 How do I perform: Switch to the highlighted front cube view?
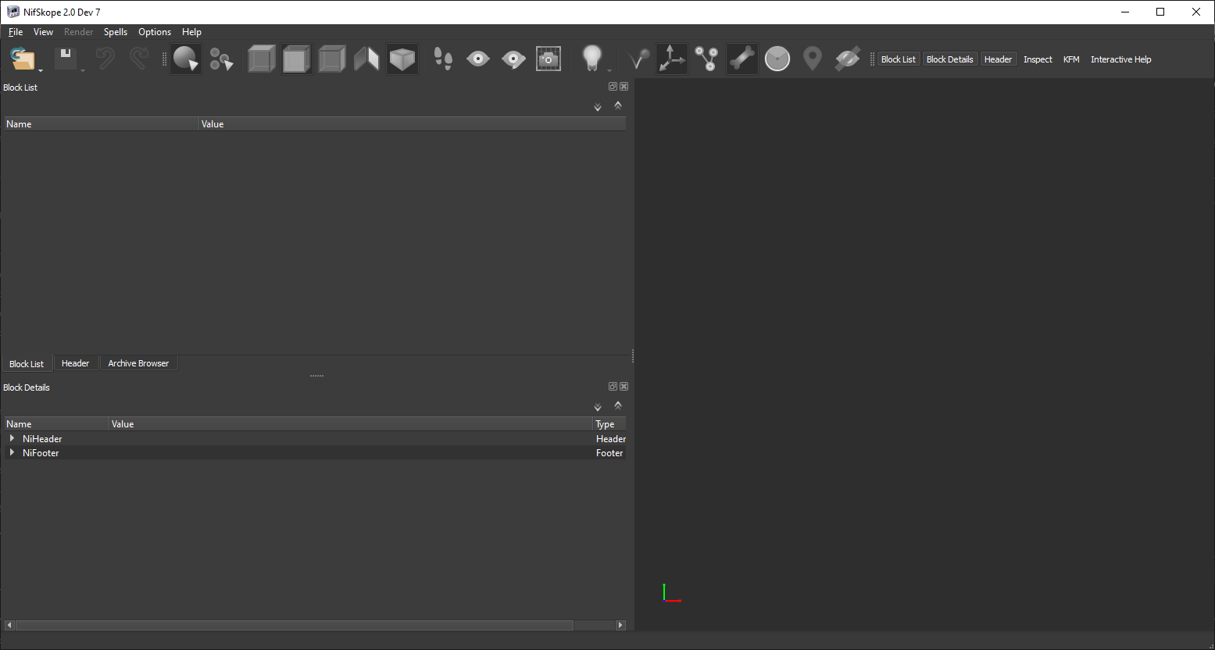point(297,59)
